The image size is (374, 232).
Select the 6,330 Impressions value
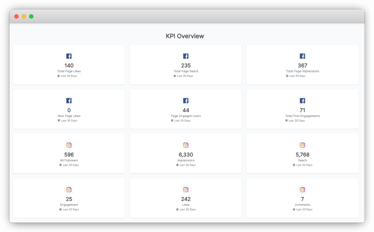pos(186,155)
